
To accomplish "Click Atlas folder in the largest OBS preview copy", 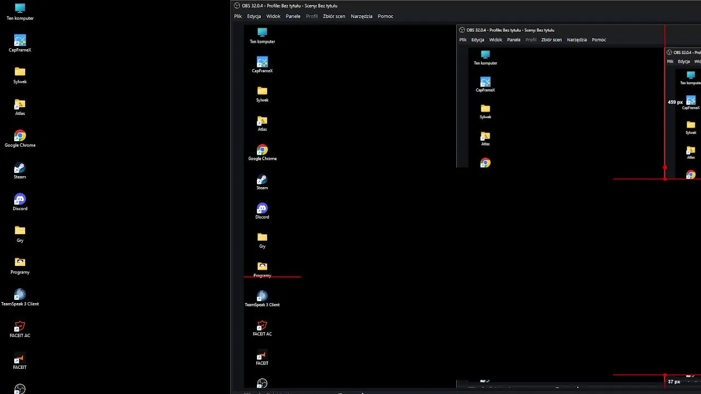I will tap(262, 123).
